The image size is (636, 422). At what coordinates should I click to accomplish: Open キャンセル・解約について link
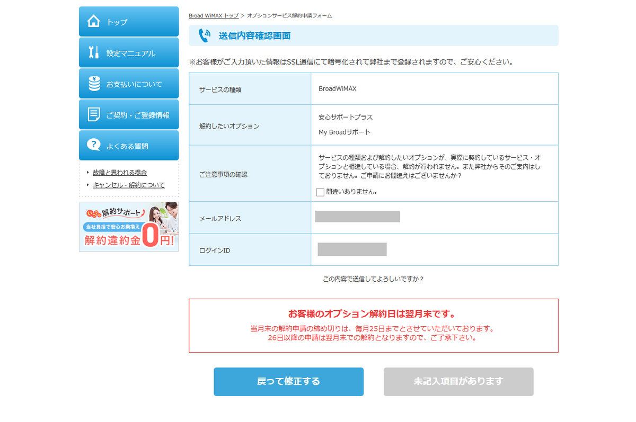click(x=129, y=185)
